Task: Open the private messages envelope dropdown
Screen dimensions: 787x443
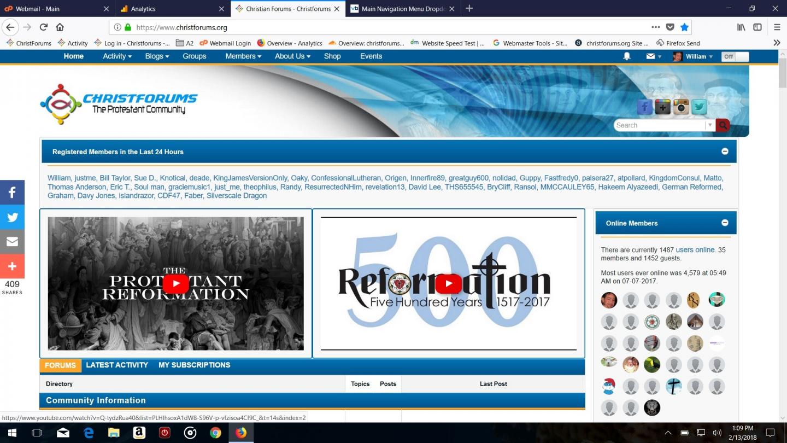Action: [654, 56]
